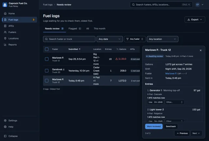Select the Sep 26 Marlowe P. log checkbox
This screenshot has height=141, width=209.
tap(47, 59)
